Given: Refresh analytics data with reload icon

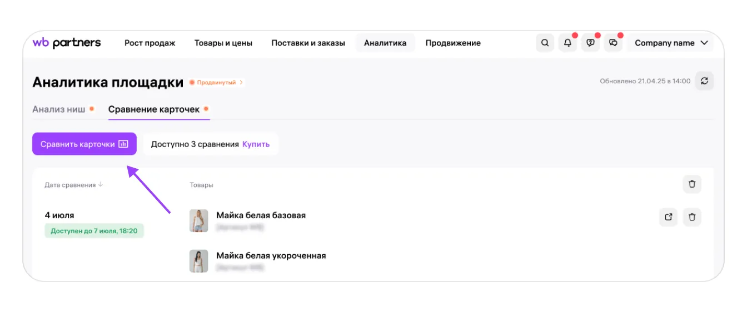Looking at the screenshot, I should [704, 81].
